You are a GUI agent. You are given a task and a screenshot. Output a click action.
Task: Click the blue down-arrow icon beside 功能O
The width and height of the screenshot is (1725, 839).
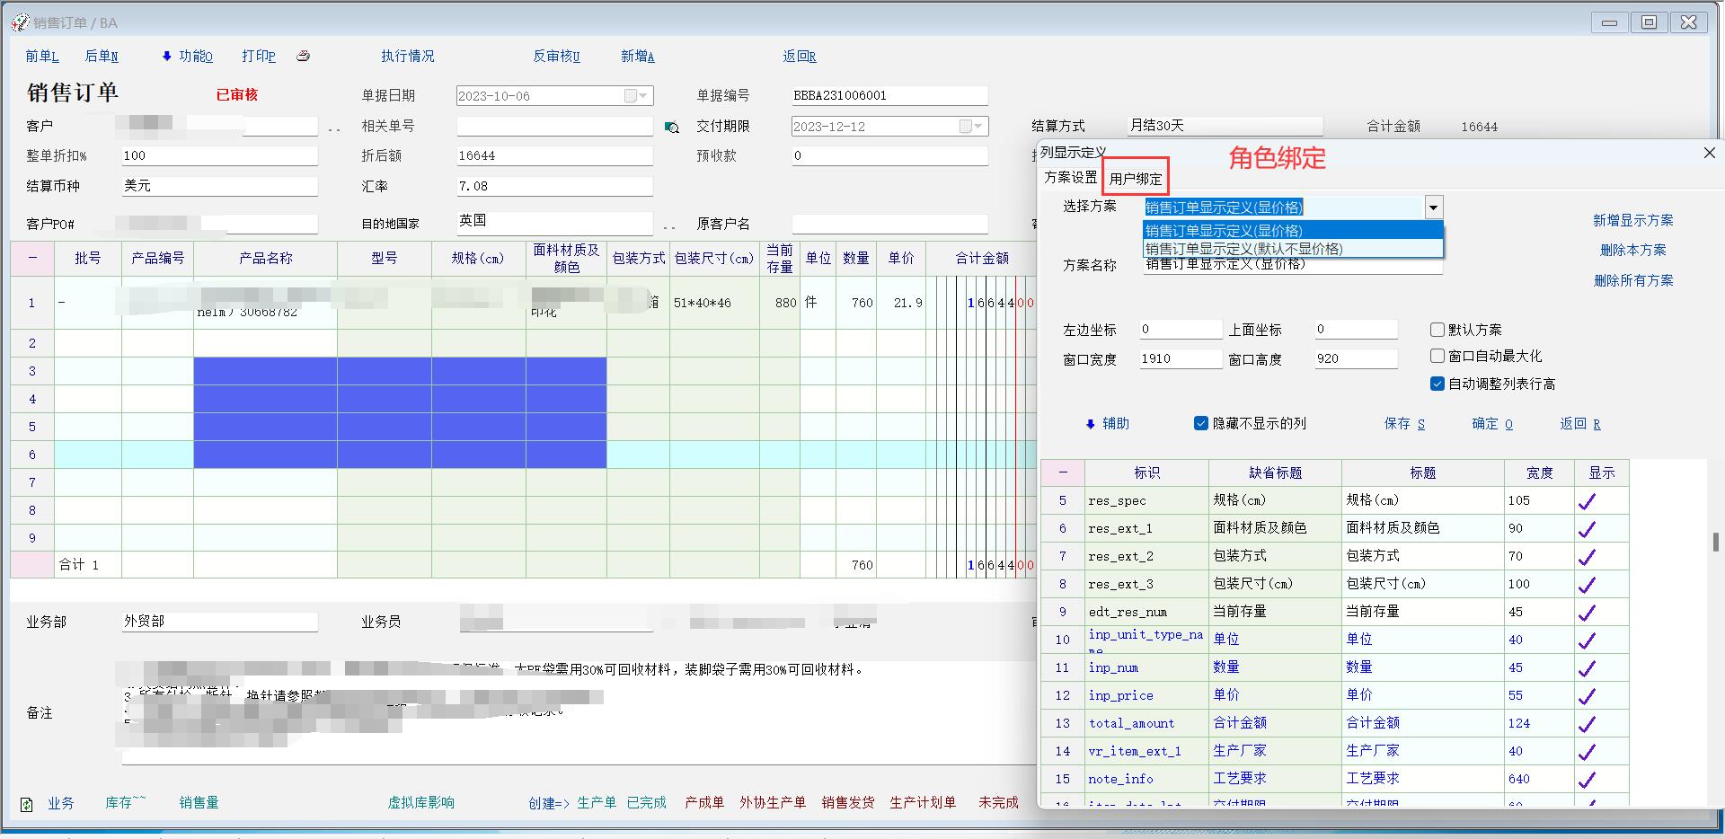coord(166,57)
